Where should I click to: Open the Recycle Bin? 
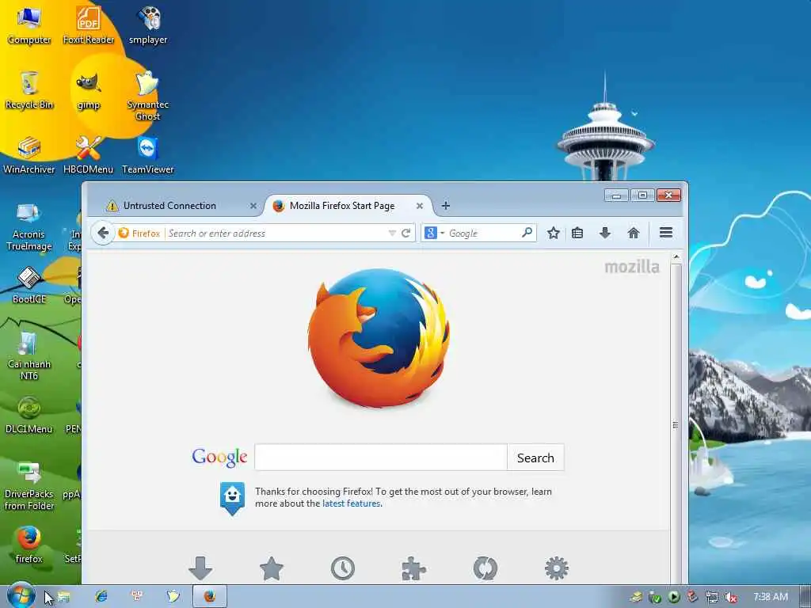coord(29,90)
